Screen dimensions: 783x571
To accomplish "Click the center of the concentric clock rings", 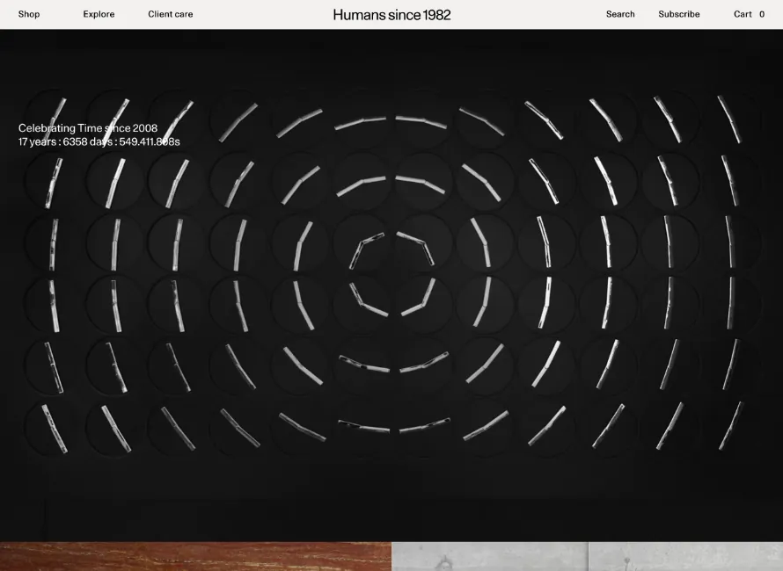I will 391,274.
